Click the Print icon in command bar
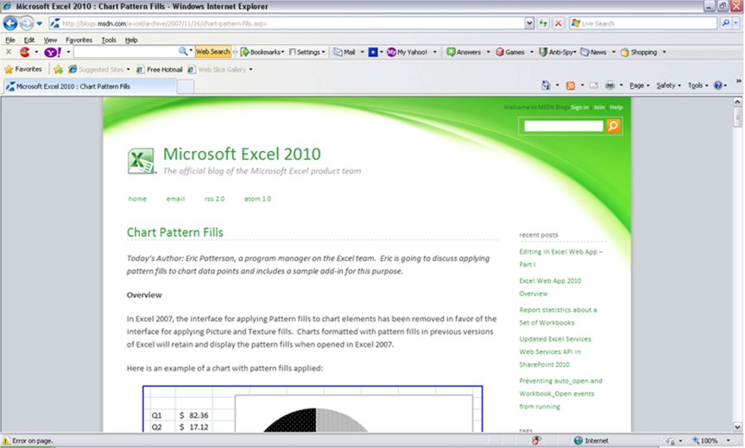745x448 pixels. tap(609, 85)
